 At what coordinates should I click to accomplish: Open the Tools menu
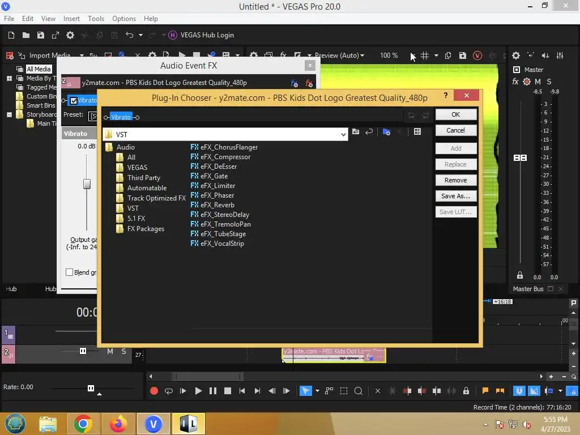96,19
